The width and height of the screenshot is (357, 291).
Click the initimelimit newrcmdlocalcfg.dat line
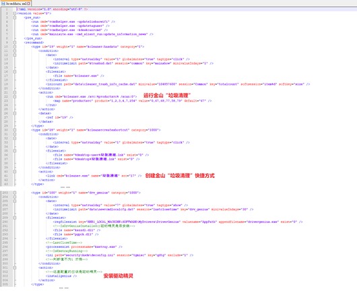153,209
